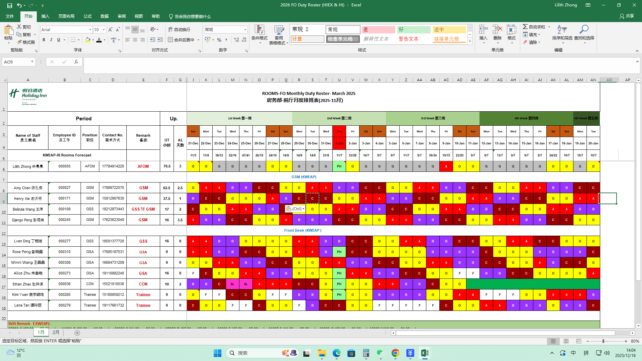Open the number format 常规 dropdown

pyautogui.click(x=245, y=29)
